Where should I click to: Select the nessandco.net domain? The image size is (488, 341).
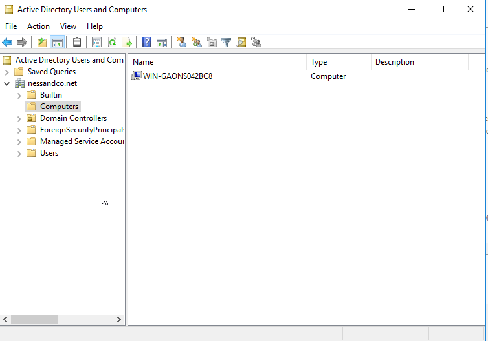52,83
